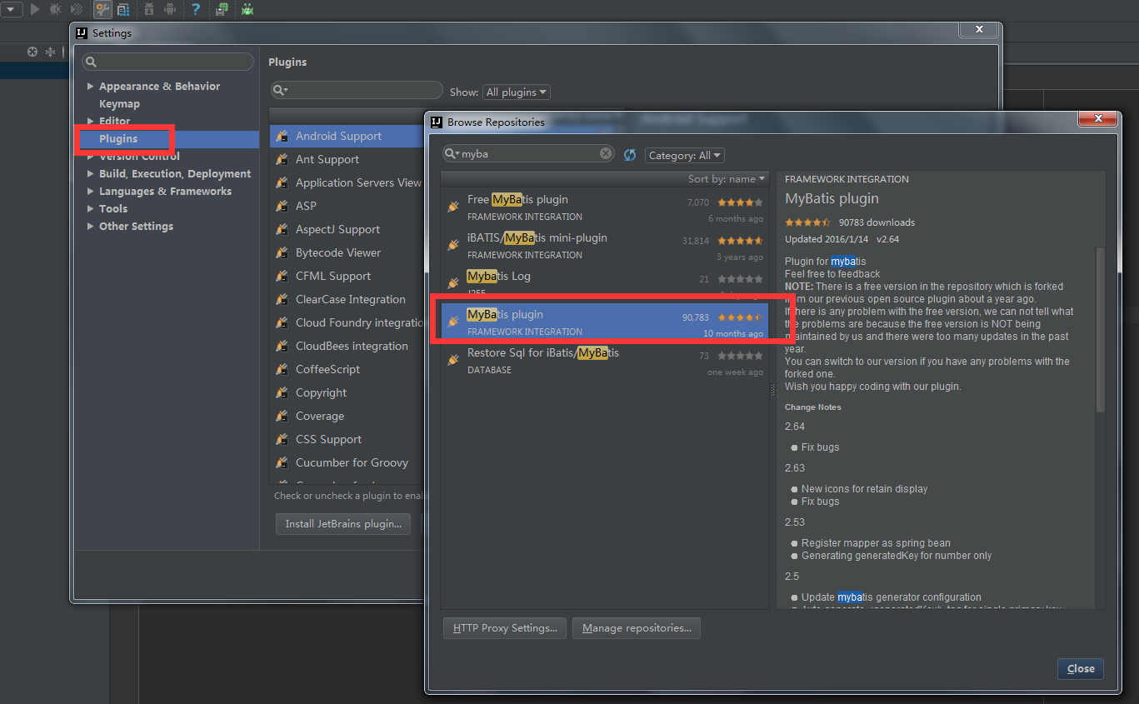
Task: Clear the 'myba' search text
Action: pyautogui.click(x=606, y=153)
